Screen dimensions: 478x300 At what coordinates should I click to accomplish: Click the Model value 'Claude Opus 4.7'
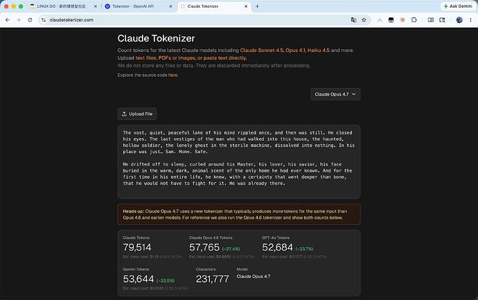coord(254,276)
